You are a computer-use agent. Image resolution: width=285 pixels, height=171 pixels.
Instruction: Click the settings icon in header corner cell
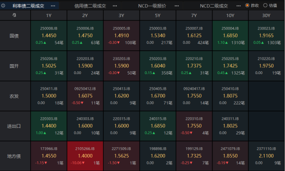14,15
